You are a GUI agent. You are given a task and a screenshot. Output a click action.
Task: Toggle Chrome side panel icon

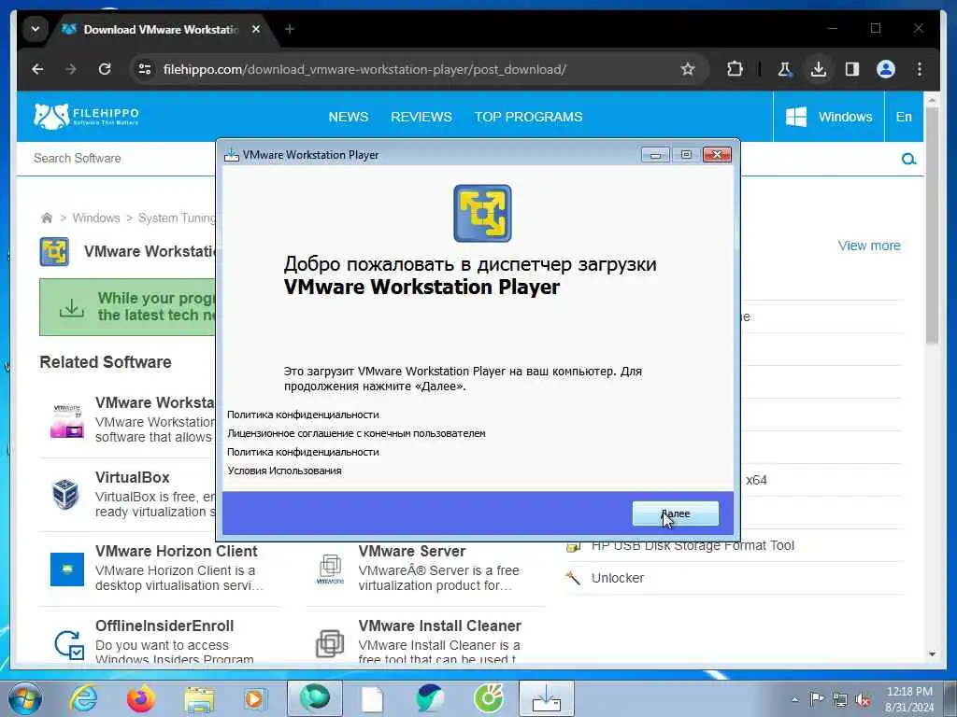tap(852, 69)
